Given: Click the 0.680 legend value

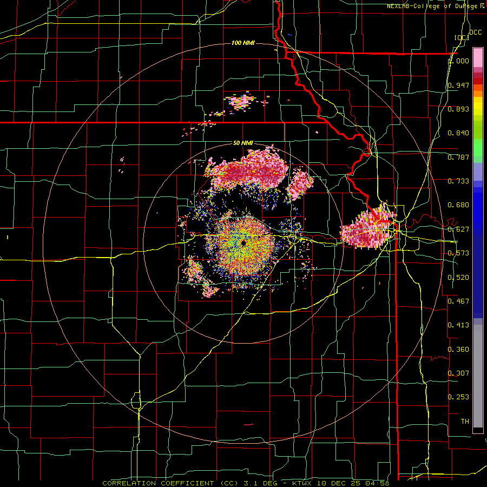Looking at the screenshot, I should [458, 205].
